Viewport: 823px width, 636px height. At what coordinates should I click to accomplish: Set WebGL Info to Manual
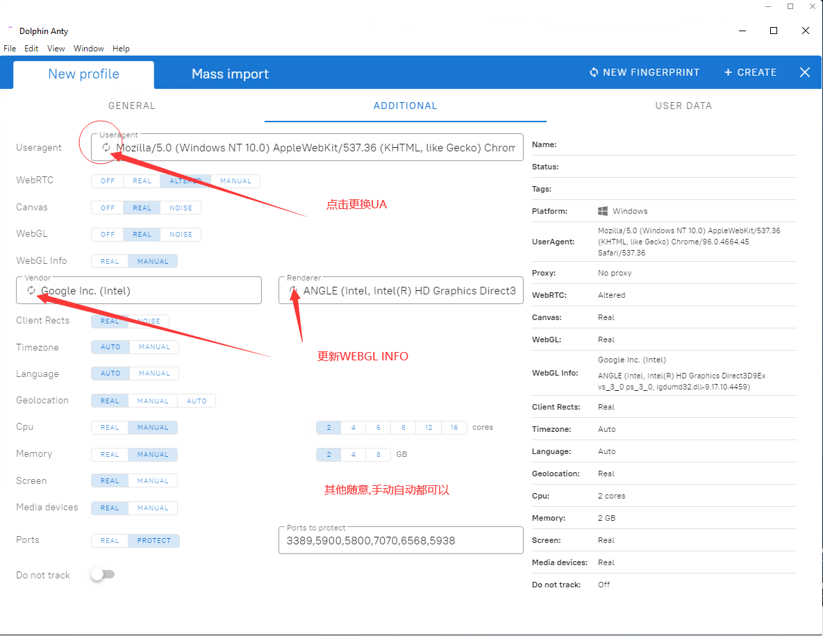tap(153, 261)
